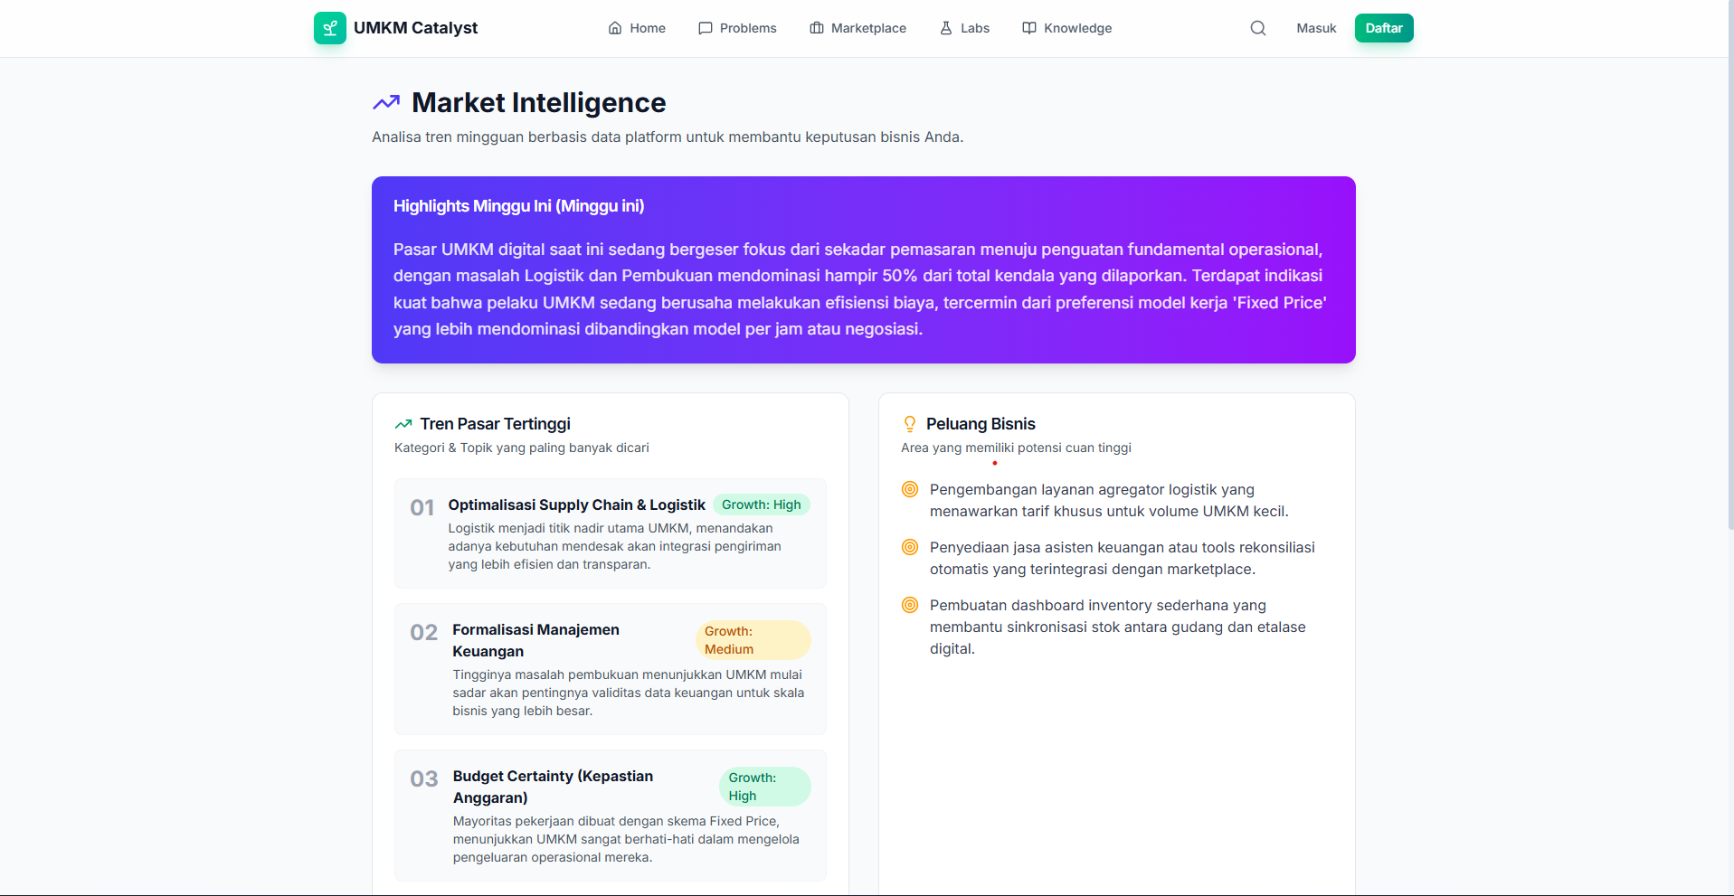Click the Market Intelligence trend arrow icon
This screenshot has height=896, width=1734.
(x=386, y=101)
